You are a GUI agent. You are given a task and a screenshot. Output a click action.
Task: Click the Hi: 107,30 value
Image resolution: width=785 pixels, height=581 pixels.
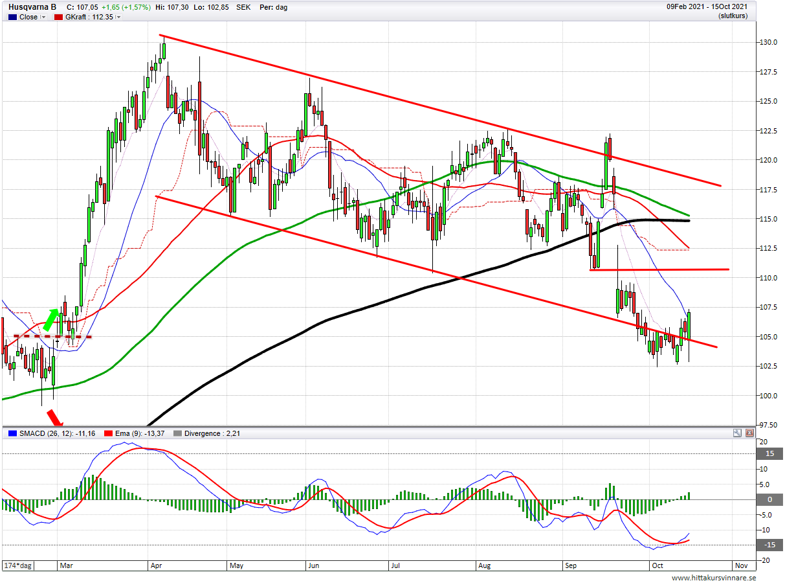pos(171,8)
